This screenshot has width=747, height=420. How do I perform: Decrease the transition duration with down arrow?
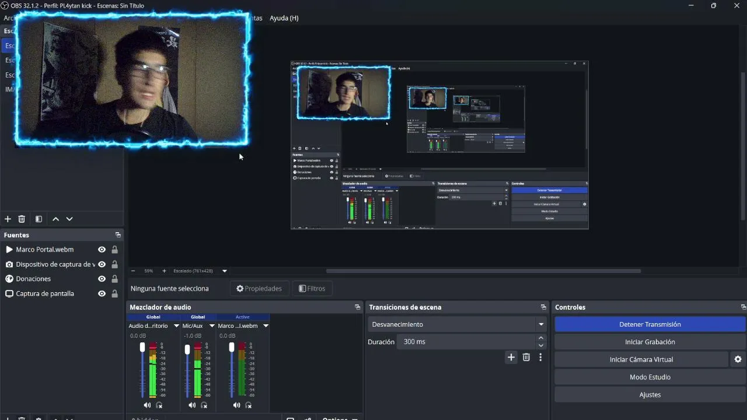[541, 345]
